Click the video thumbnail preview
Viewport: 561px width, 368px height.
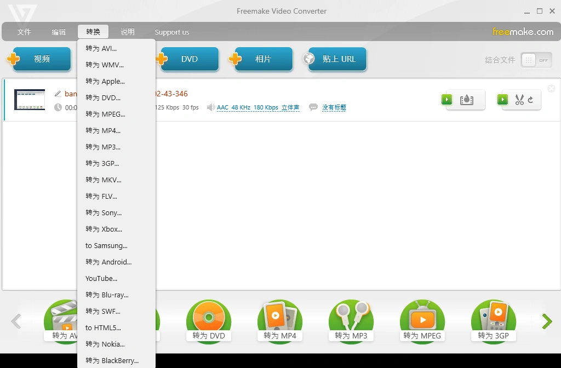30,100
